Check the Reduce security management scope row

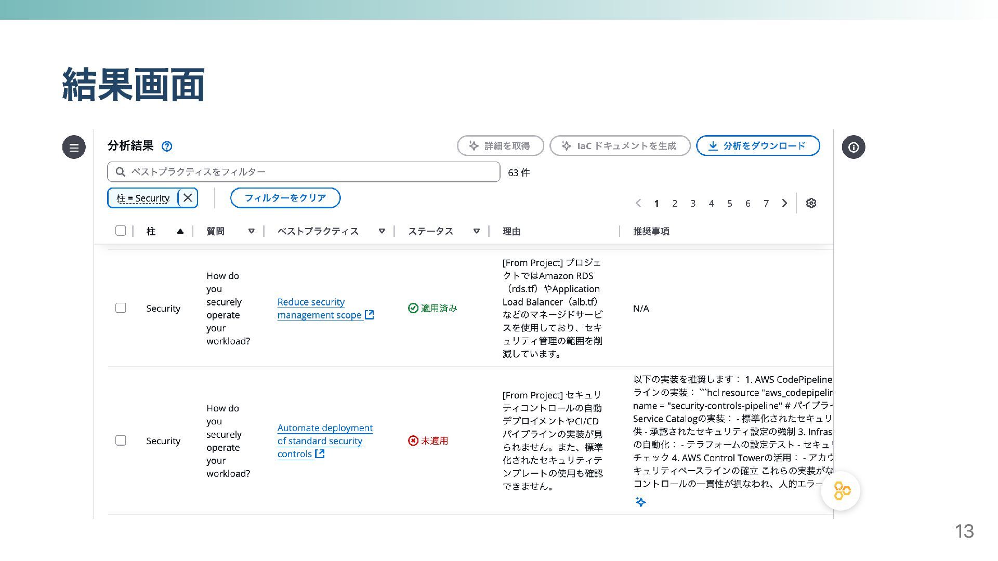[x=121, y=308]
